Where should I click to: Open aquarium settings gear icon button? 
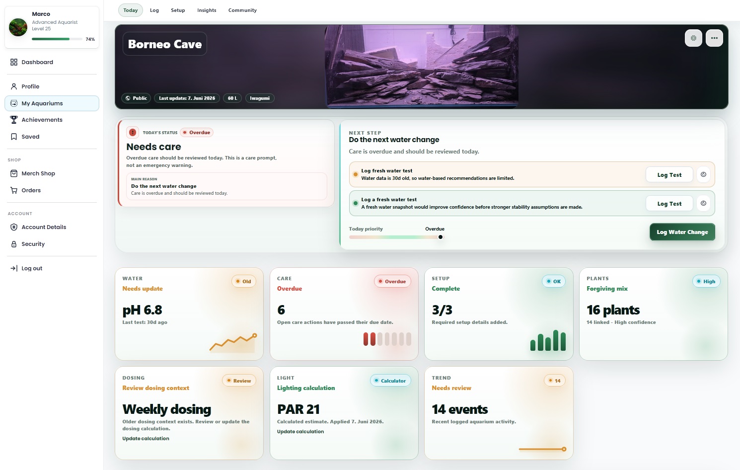693,38
